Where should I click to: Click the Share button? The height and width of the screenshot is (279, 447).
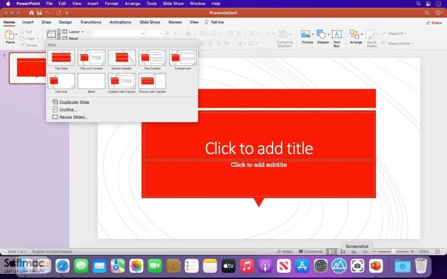tap(434, 23)
